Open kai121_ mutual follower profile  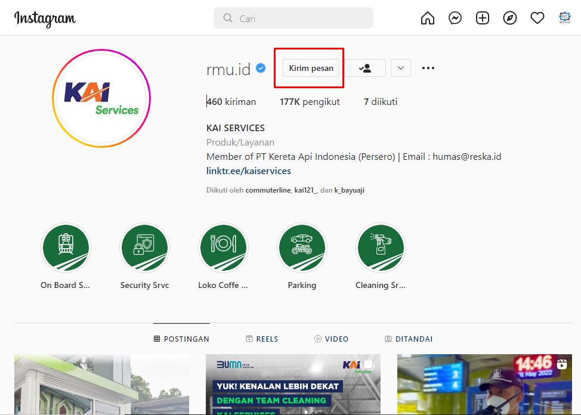point(305,190)
